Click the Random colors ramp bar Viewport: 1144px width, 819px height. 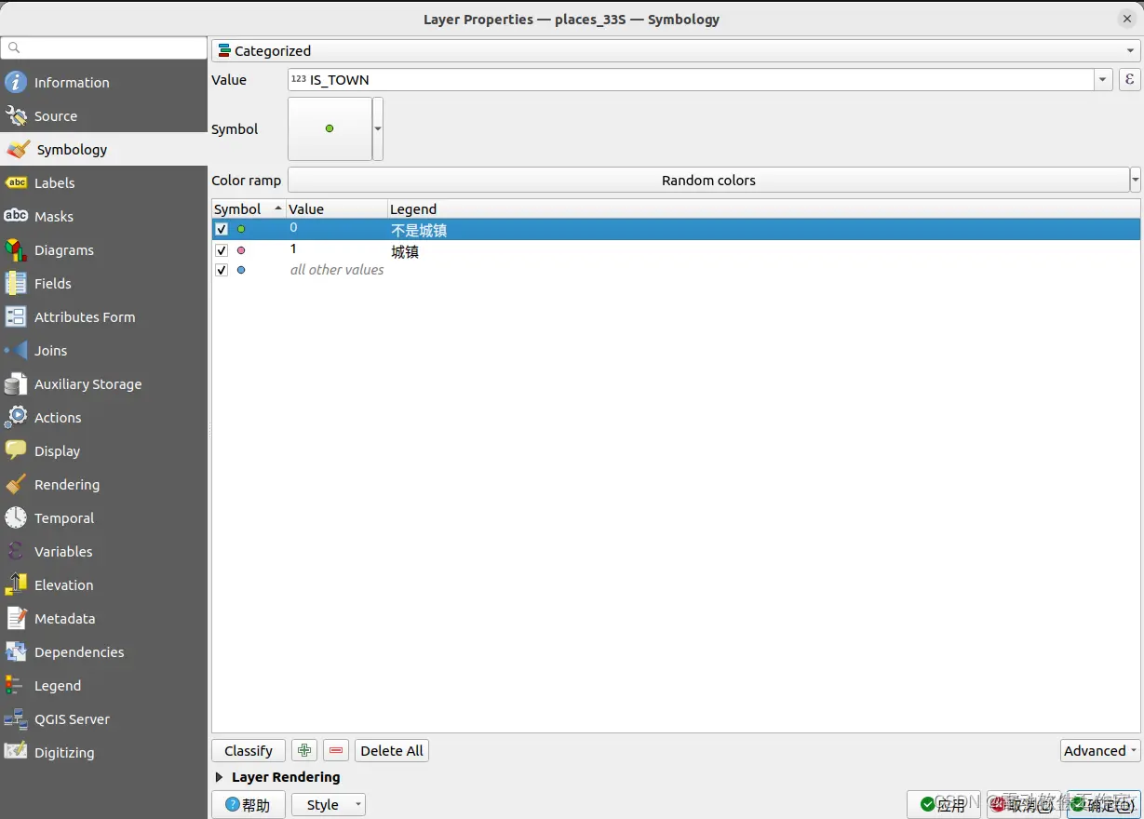(x=708, y=180)
